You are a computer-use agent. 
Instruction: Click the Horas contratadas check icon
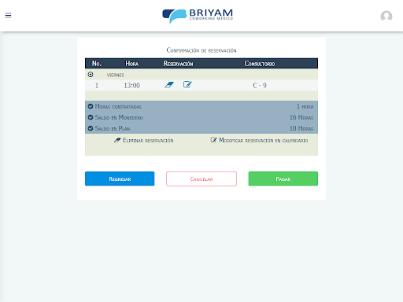(x=91, y=106)
